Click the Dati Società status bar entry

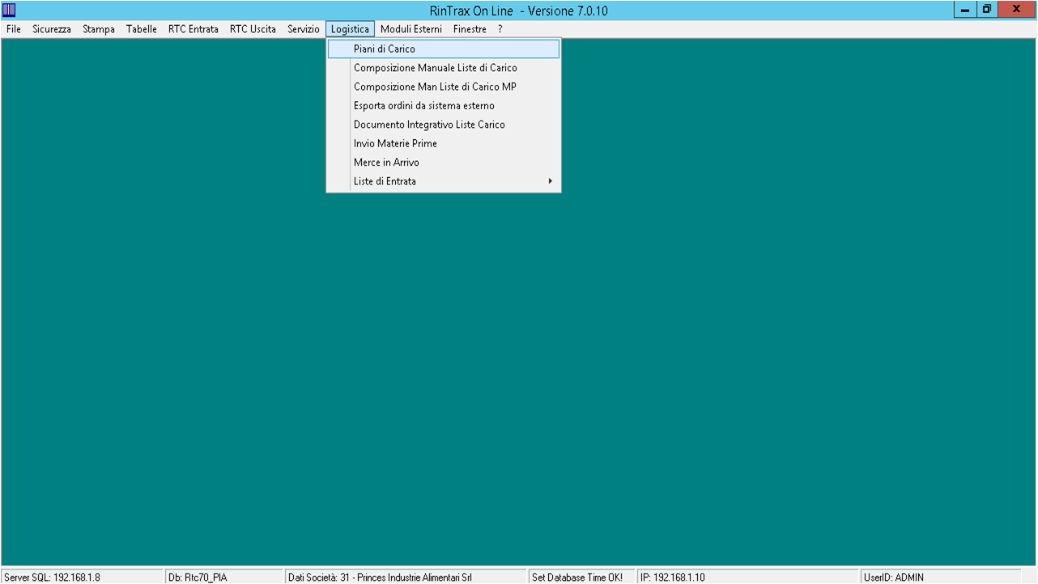point(406,578)
